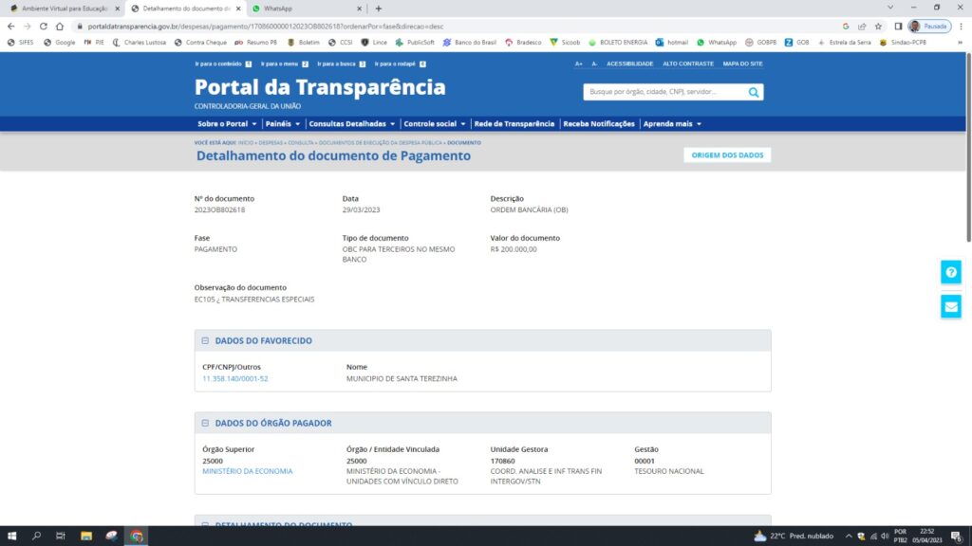Expand the Consultas Detalhadas dropdown menu
The height and width of the screenshot is (546, 972).
(x=353, y=124)
